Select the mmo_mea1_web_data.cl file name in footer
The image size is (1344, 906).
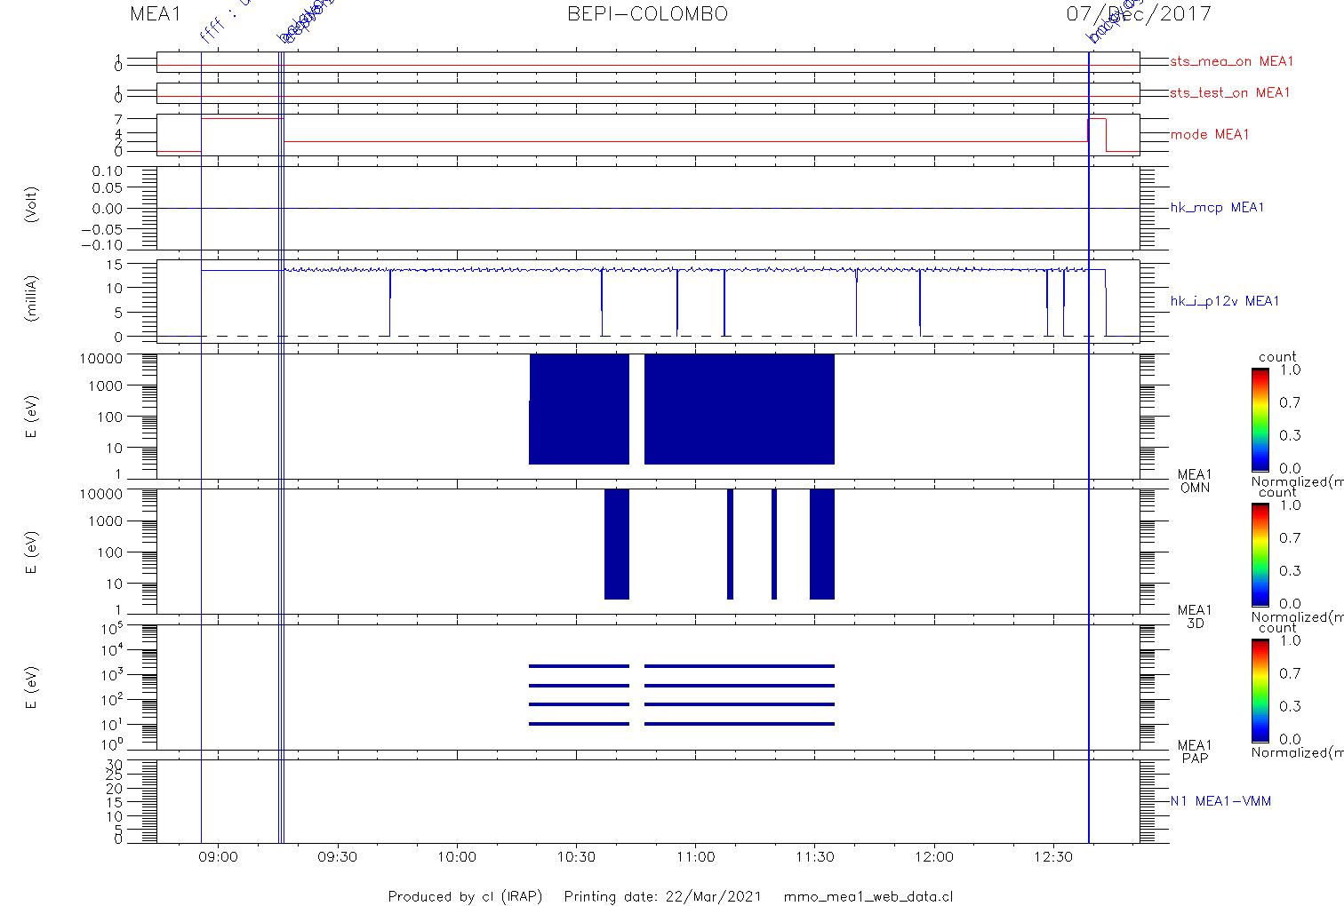point(868,896)
